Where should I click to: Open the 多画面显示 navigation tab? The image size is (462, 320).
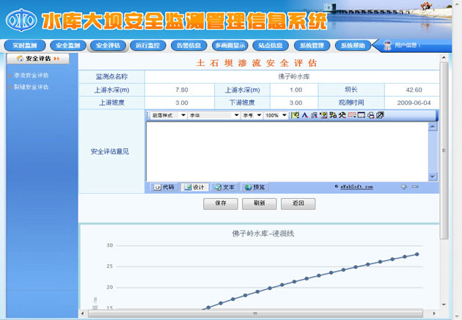[x=230, y=46]
